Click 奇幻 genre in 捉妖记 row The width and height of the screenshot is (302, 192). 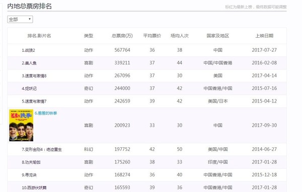pyautogui.click(x=89, y=88)
